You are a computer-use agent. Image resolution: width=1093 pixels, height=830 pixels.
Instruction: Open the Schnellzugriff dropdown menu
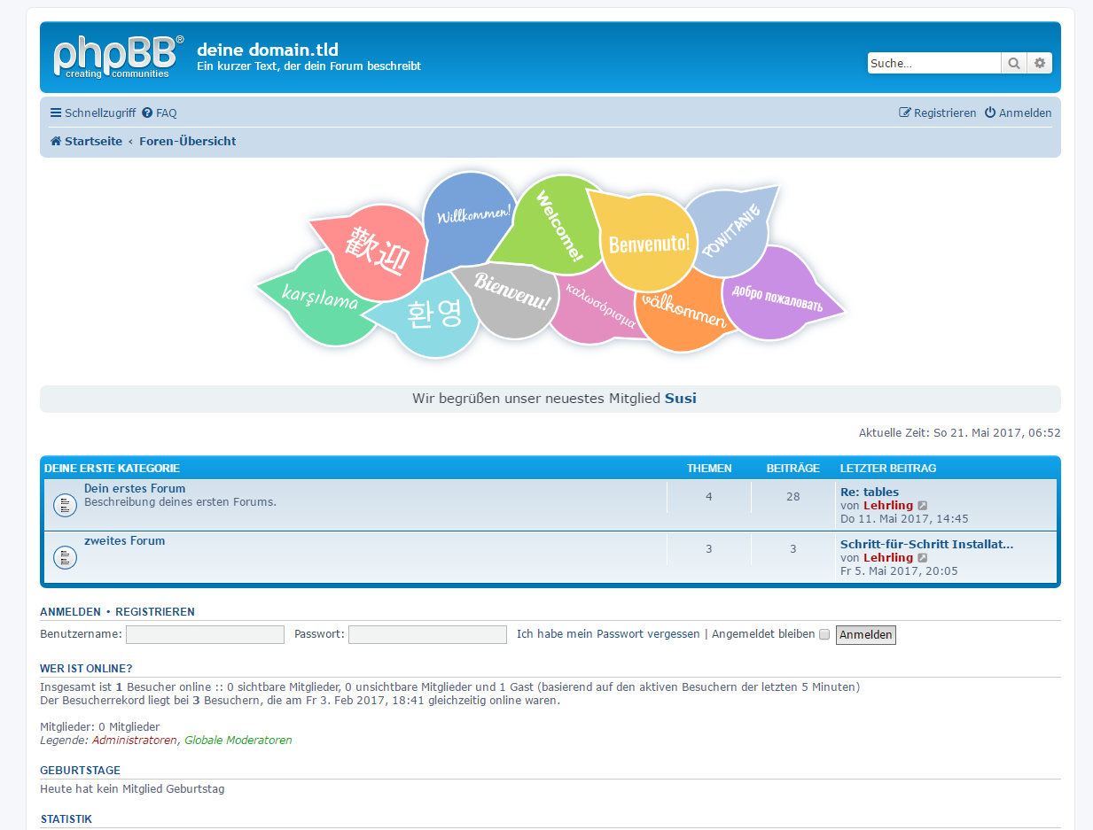tap(92, 113)
